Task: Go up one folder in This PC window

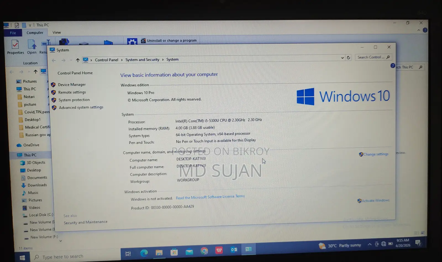Action: pyautogui.click(x=35, y=72)
